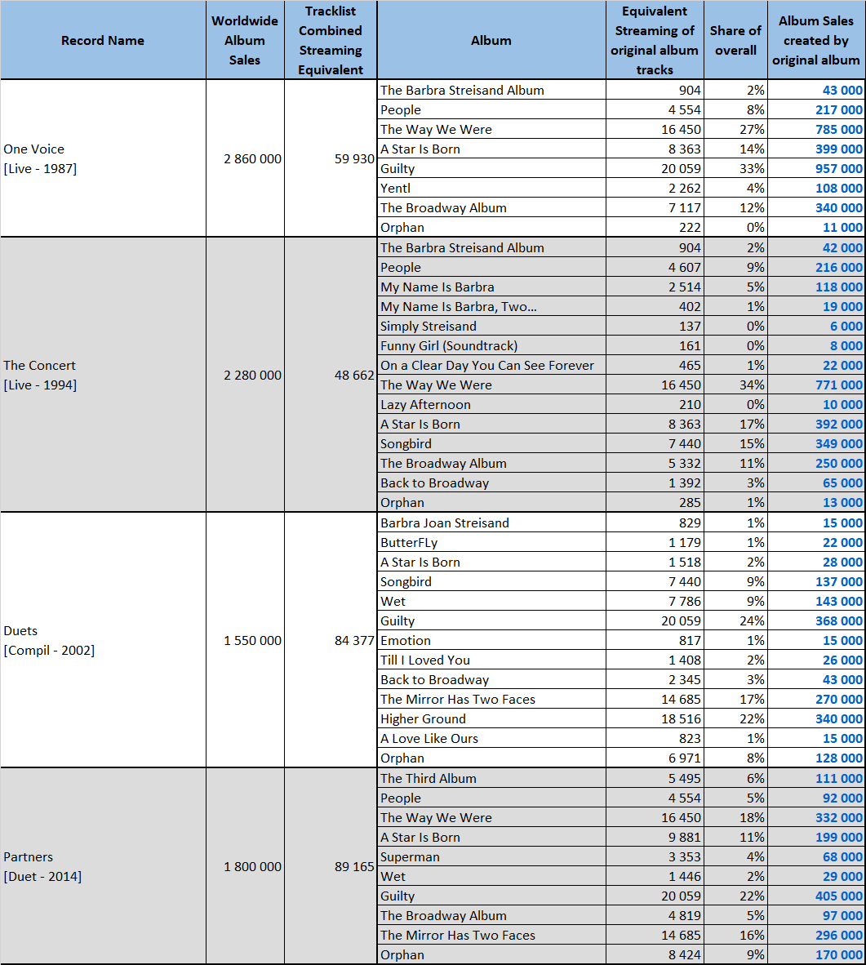Click album sales value 368 000
866x965 pixels.
click(x=816, y=621)
